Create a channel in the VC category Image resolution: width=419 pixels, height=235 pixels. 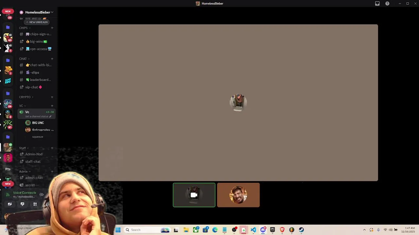point(52,106)
